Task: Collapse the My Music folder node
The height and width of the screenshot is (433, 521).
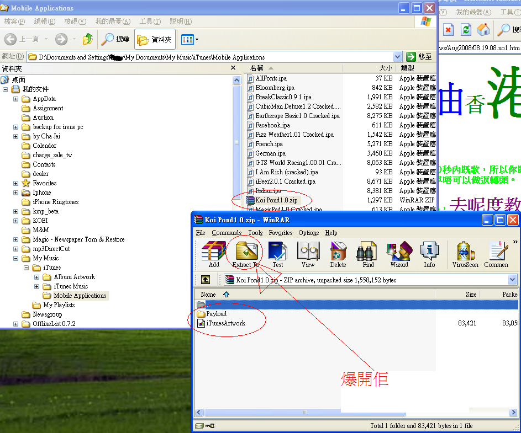Action: click(16, 258)
